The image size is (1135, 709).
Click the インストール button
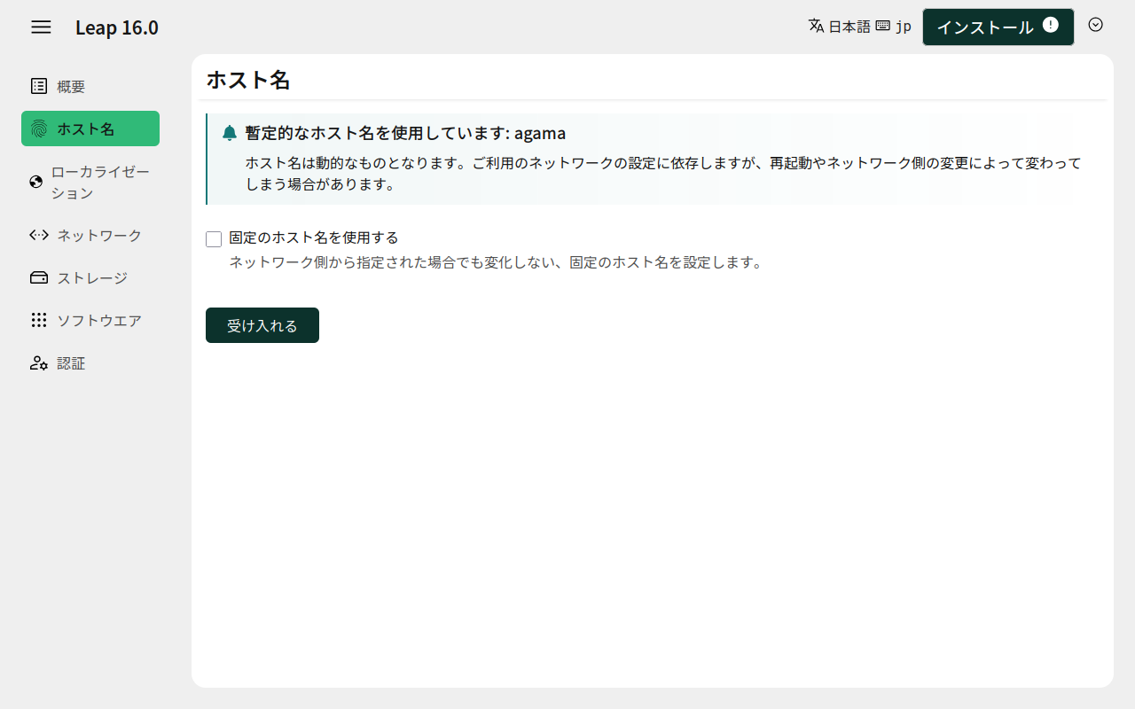(x=998, y=27)
